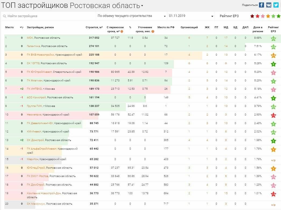The width and height of the screenshot is (281, 210).
Task: Click rating star of СК 10ГПЗ row
Action: pos(273,64)
